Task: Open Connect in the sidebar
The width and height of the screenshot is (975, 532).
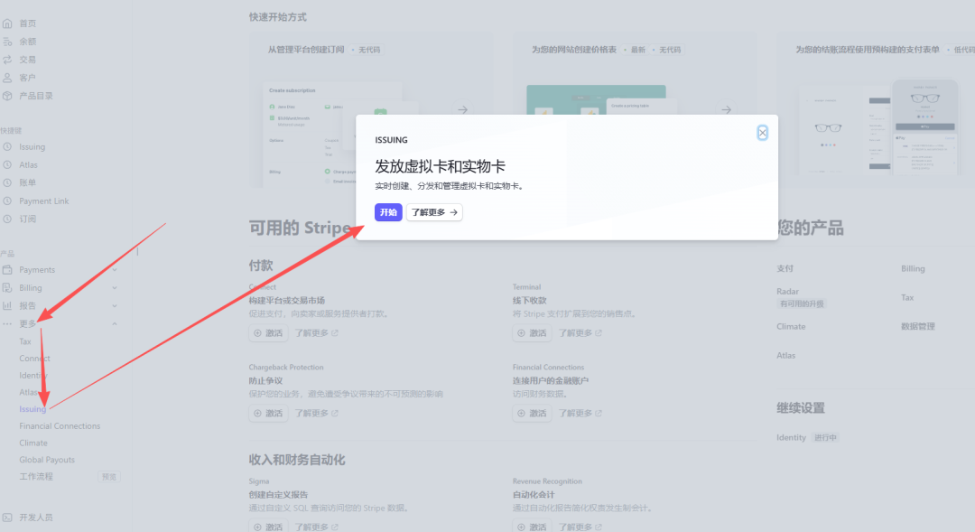Action: 34,359
